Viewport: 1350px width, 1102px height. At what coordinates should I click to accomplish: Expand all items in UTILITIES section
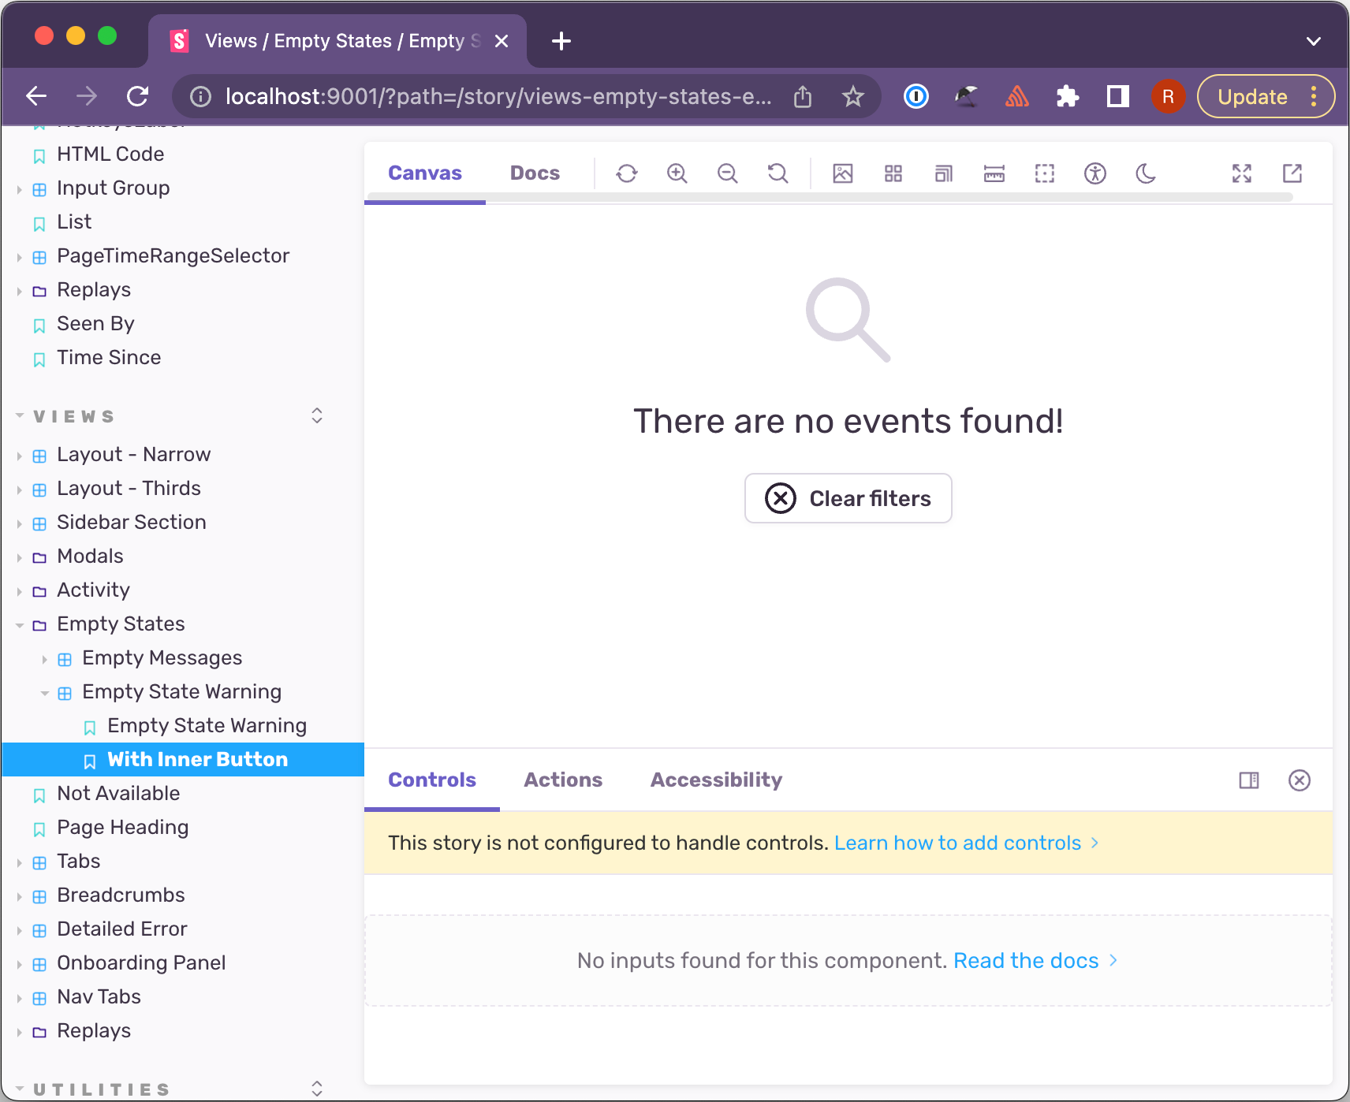(x=317, y=1089)
